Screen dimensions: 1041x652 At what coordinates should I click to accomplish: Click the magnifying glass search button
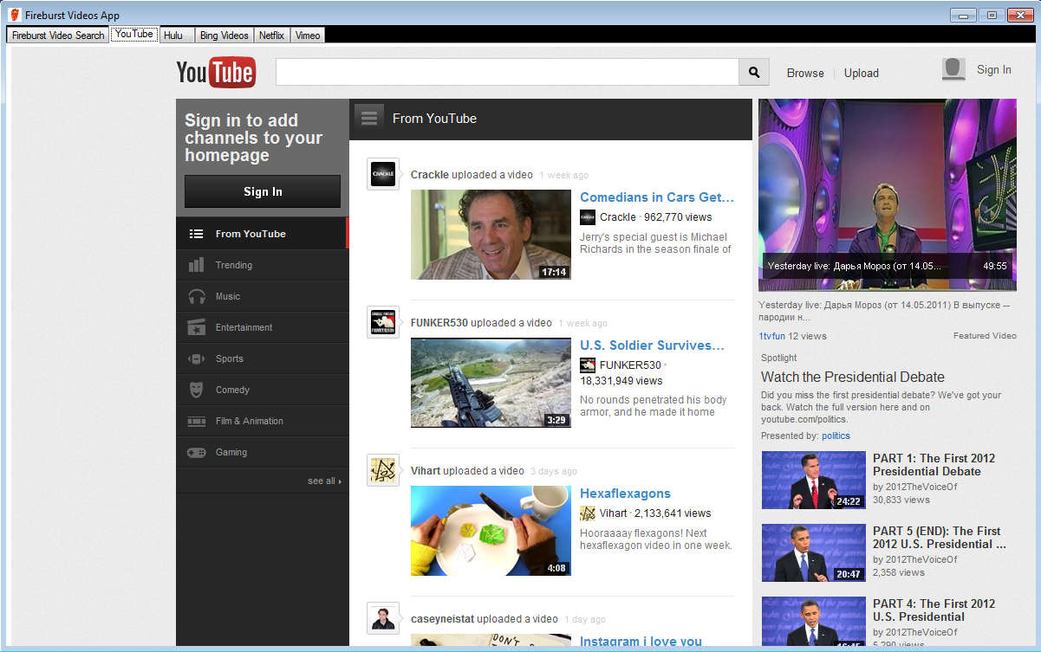(x=753, y=73)
